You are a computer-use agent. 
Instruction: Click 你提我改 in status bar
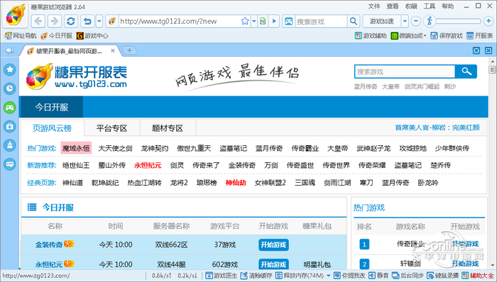pos(349,276)
